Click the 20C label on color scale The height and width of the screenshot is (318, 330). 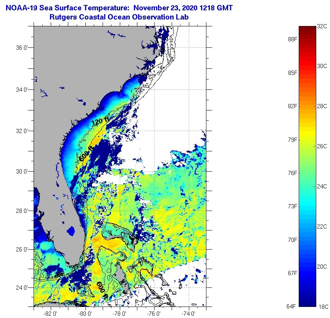(x=322, y=267)
